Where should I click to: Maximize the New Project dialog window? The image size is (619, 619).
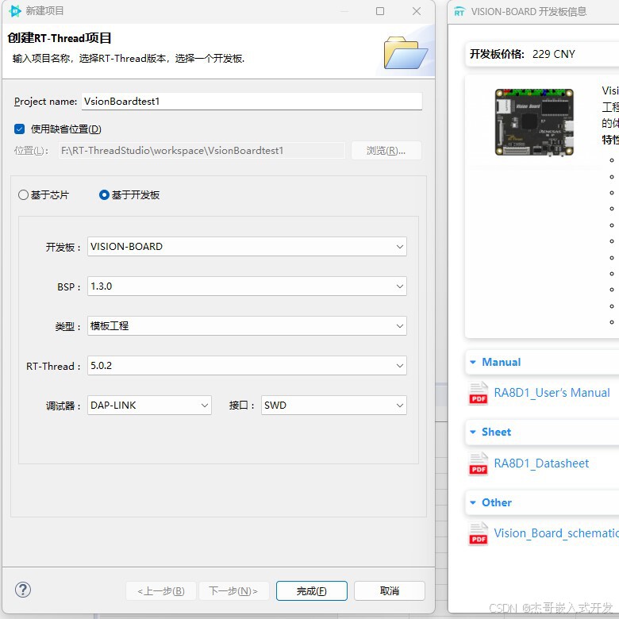coord(380,11)
